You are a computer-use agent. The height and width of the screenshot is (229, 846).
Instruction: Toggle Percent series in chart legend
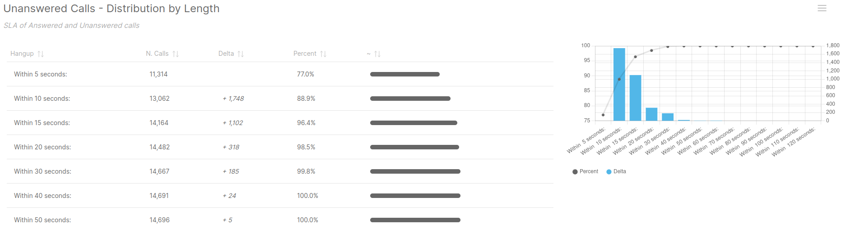click(589, 171)
